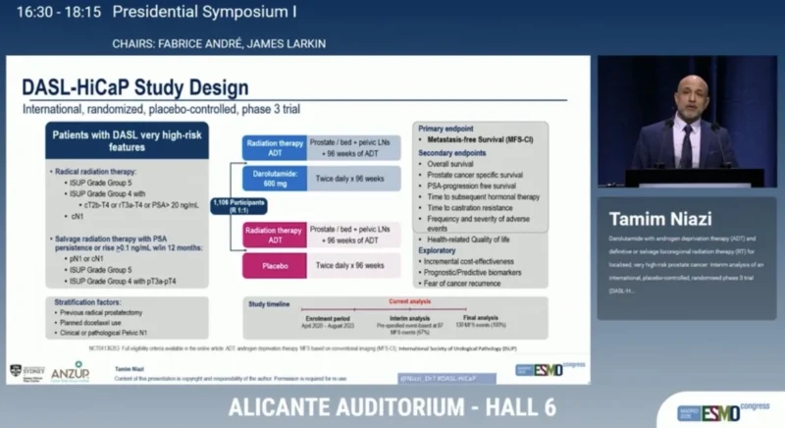
Task: Click the 'Stratification factors:' heading
Action: coord(87,302)
